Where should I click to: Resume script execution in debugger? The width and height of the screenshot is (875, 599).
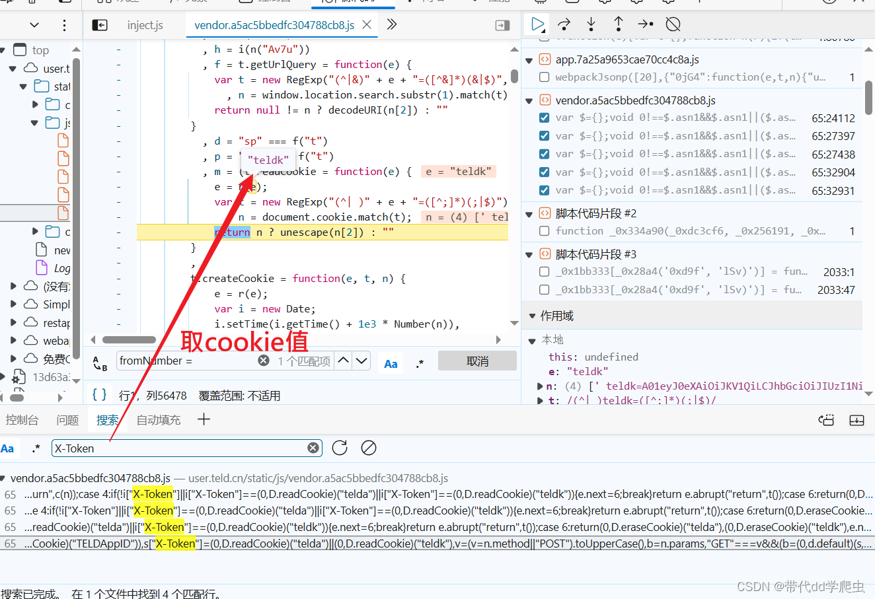(x=537, y=24)
